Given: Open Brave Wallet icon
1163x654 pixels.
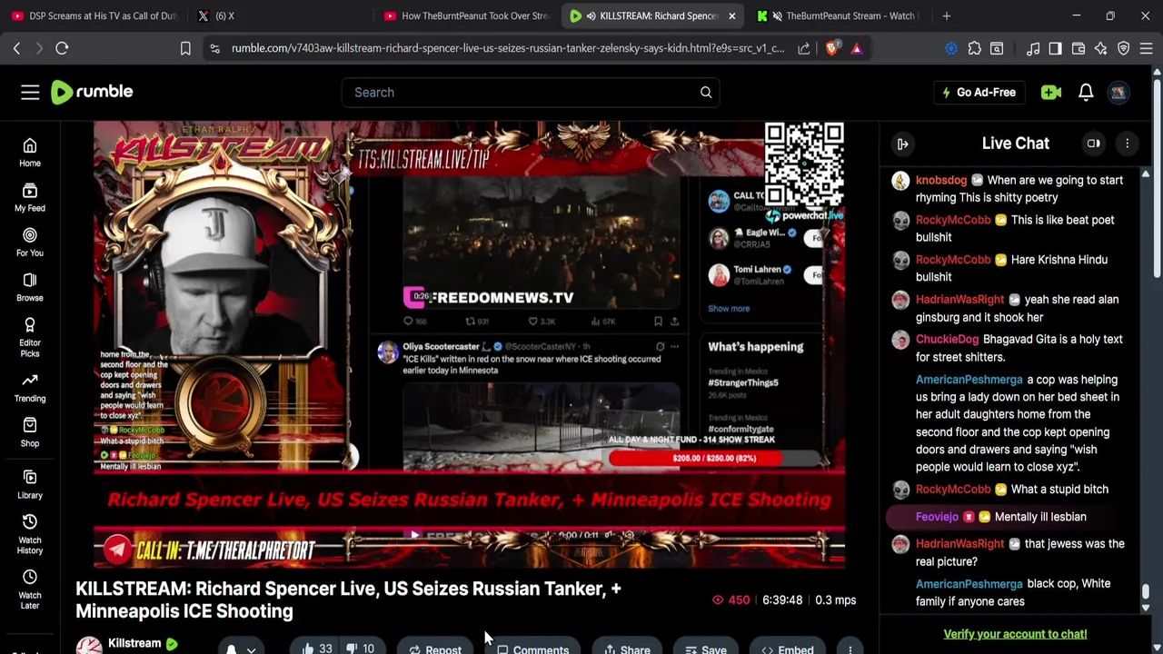Looking at the screenshot, I should pos(1079,48).
